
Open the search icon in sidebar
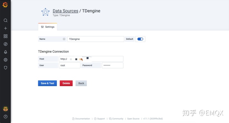pyautogui.click(x=5, y=20)
